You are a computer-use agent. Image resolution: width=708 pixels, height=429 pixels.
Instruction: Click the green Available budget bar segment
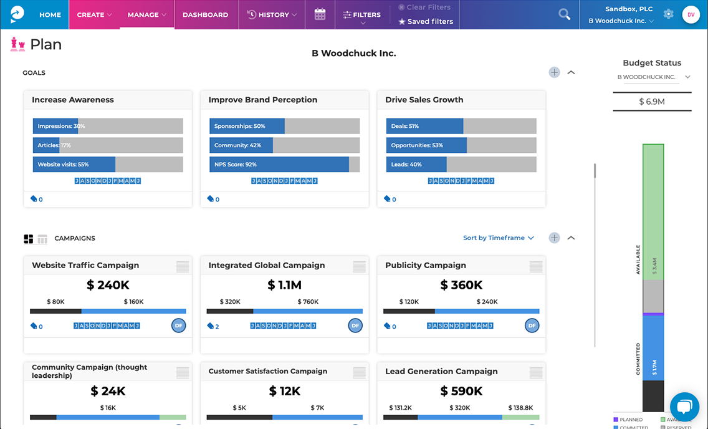(653, 212)
